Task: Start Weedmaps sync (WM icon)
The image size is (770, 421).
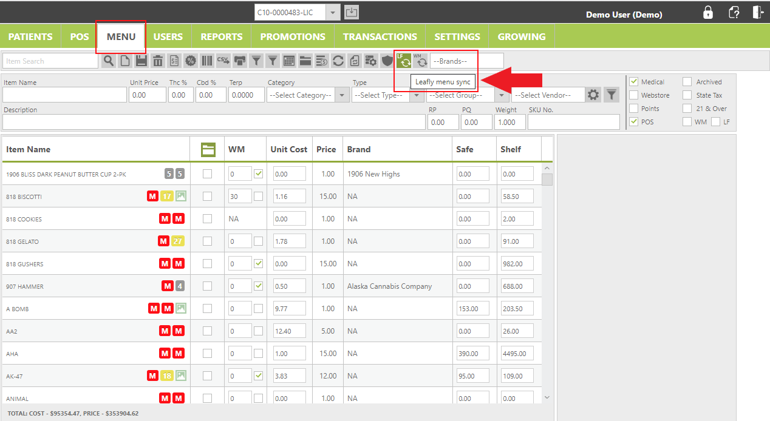Action: [420, 61]
